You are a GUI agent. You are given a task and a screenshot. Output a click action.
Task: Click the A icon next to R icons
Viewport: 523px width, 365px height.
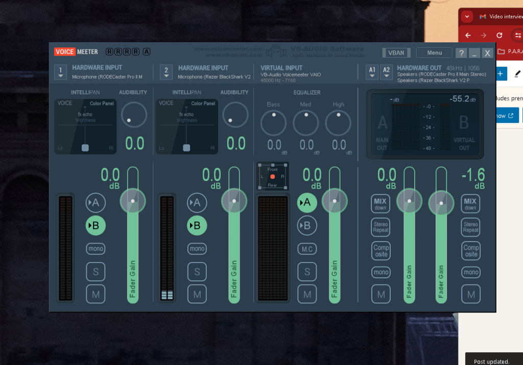point(147,51)
